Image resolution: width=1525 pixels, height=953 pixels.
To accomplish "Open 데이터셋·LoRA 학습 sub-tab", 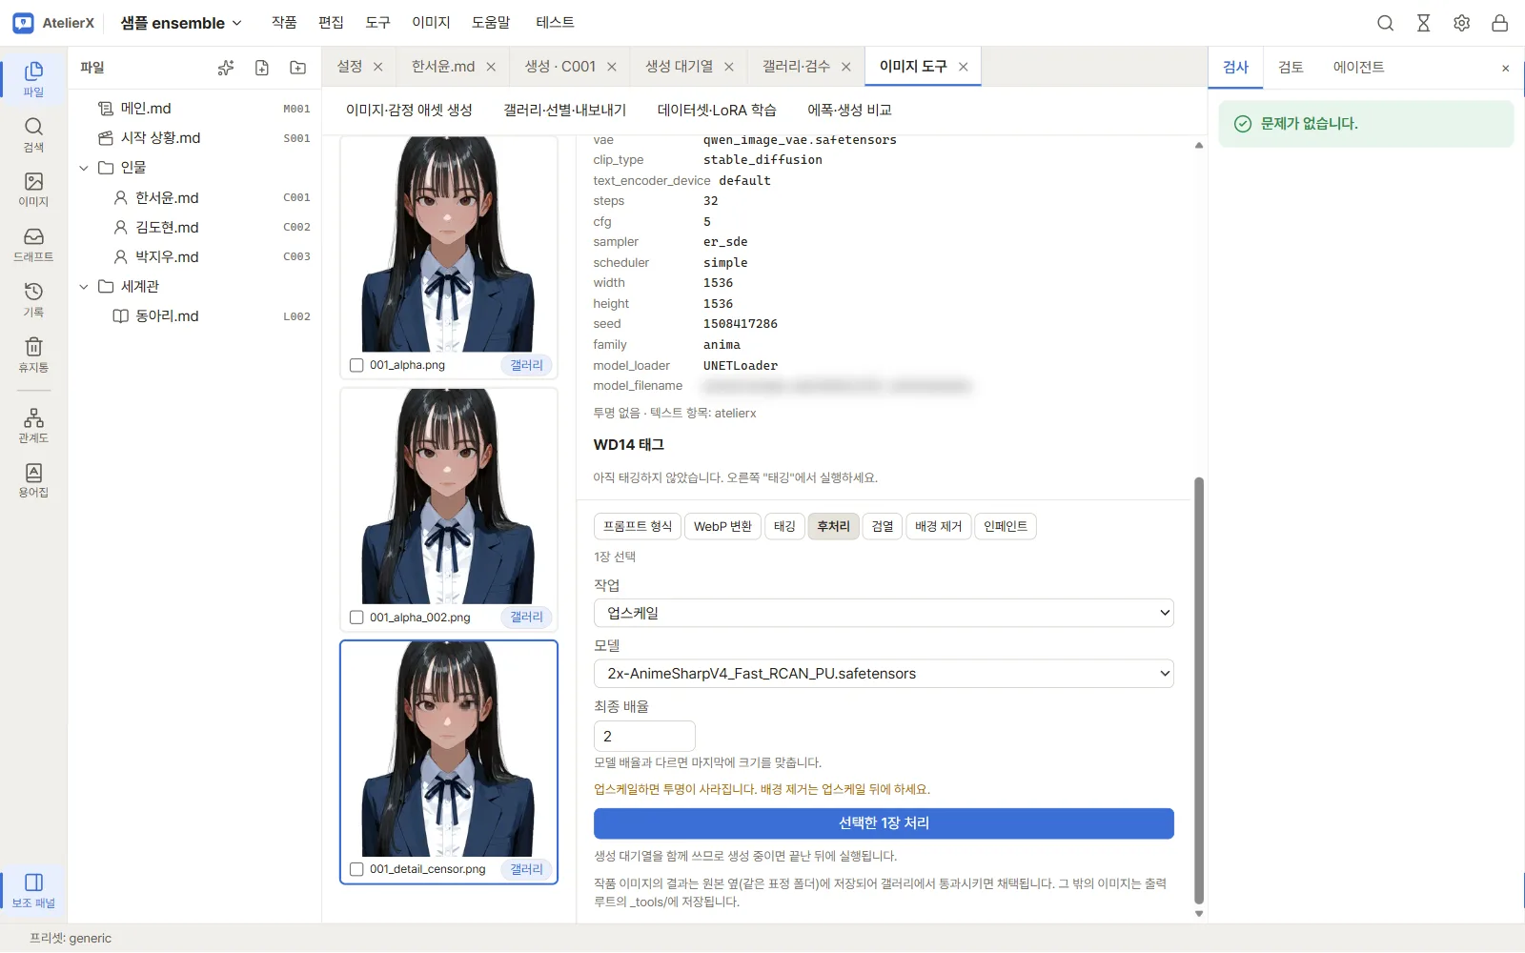I will tap(717, 110).
